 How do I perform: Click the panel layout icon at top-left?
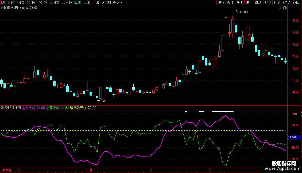[x=3, y=2]
